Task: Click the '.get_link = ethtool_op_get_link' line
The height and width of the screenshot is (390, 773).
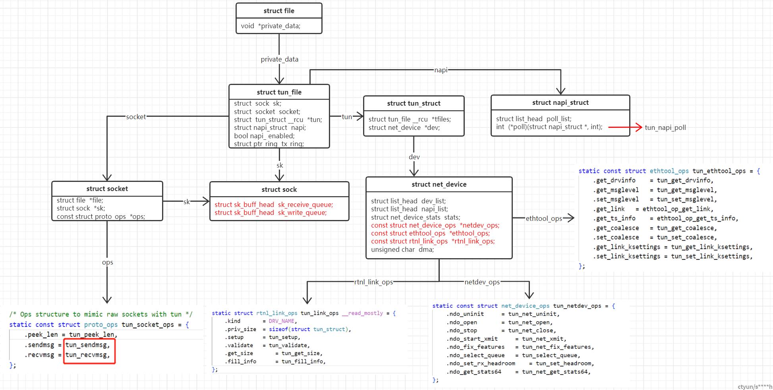Action: coord(653,209)
